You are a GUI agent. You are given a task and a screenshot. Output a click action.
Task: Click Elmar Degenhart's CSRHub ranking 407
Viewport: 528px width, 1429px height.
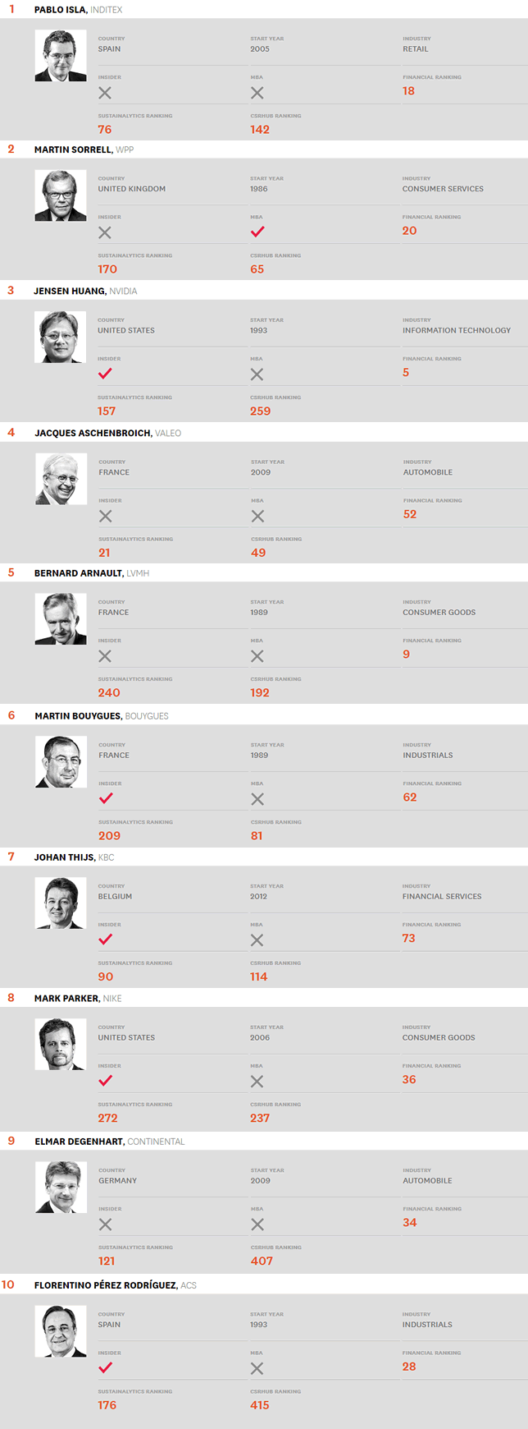[262, 1261]
